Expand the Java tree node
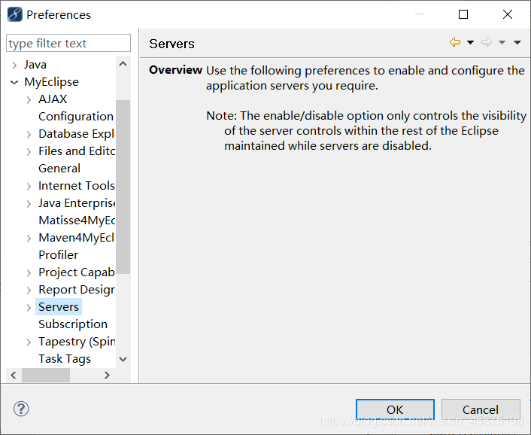Screen dimensions: 531x435 coord(14,65)
